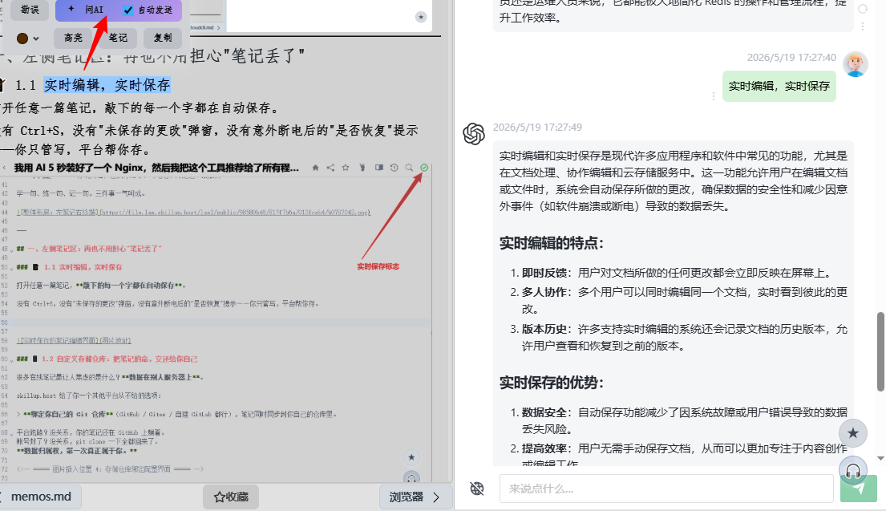
Task: Click the note title 我用 AI 5 秒装好了一个 Nginx
Action: click(x=156, y=168)
